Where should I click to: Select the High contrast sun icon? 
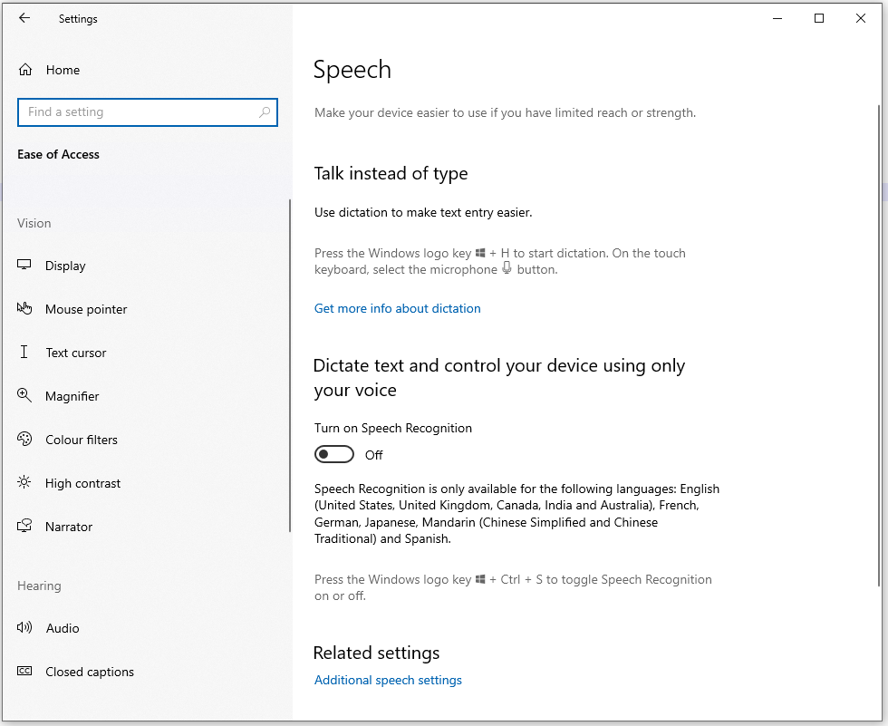tap(24, 482)
